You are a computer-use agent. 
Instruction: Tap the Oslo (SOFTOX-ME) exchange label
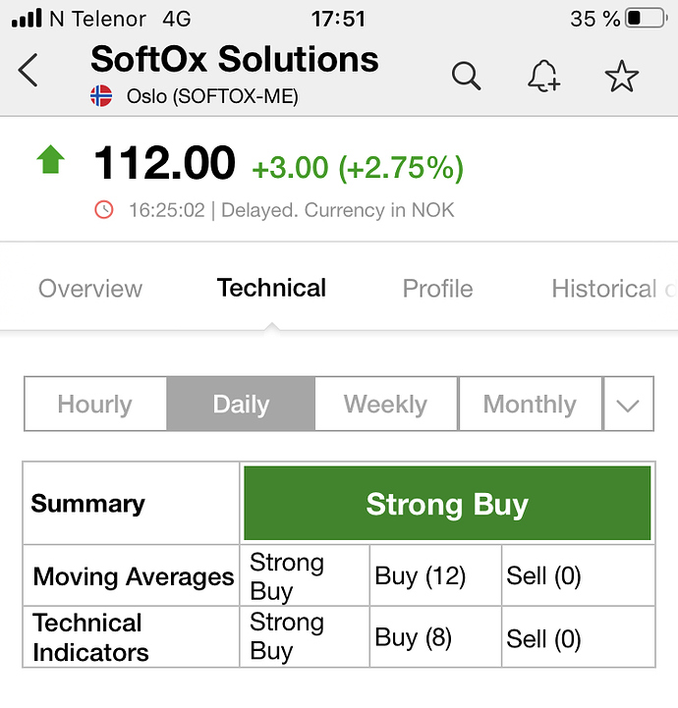coord(212,96)
